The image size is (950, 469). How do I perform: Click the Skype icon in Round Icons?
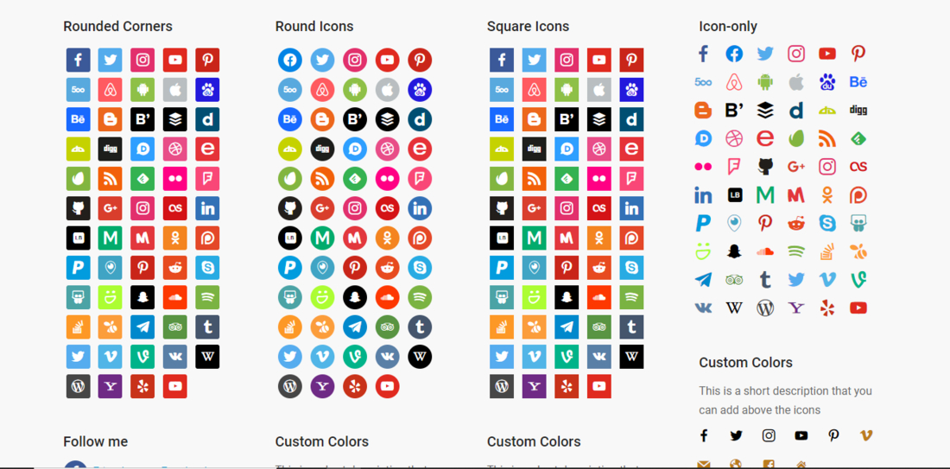click(420, 268)
